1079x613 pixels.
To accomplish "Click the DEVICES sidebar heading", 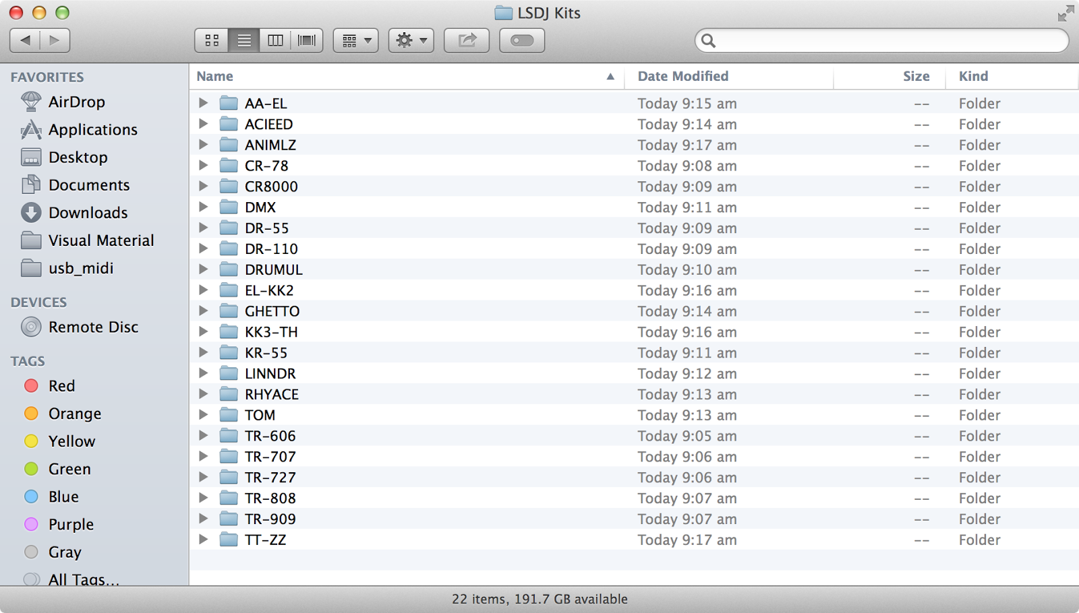I will (x=38, y=302).
